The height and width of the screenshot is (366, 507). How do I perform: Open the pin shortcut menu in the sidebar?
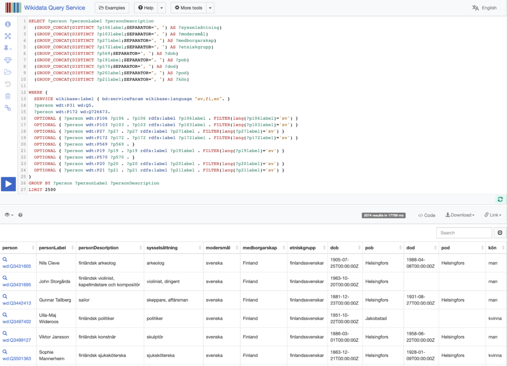[8, 48]
